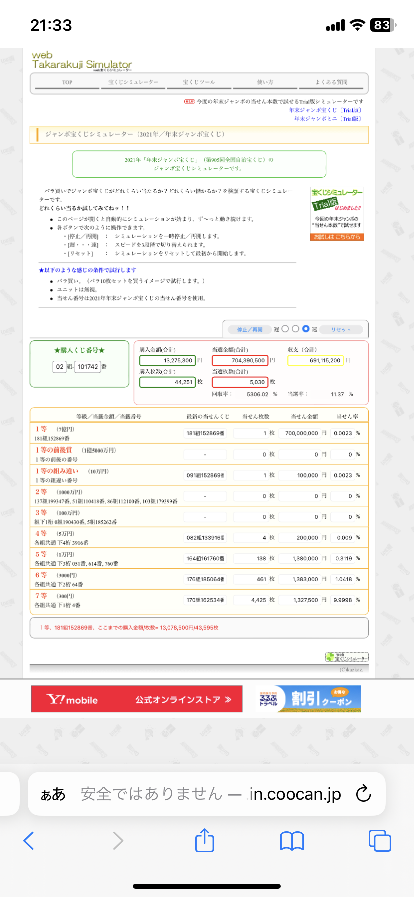Click the 3等 row label (100万円)
414x897 pixels.
coord(57,513)
